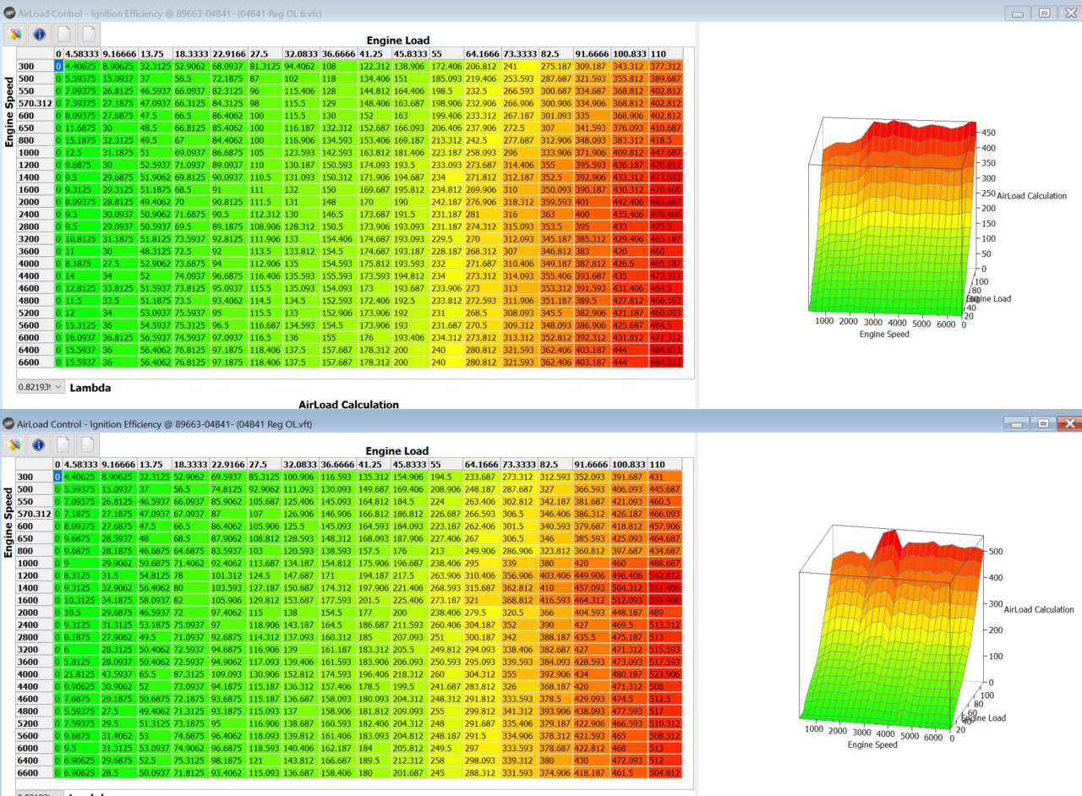Click row header 3200 in top window
Image resolution: width=1082 pixels, height=796 pixels.
(35, 239)
